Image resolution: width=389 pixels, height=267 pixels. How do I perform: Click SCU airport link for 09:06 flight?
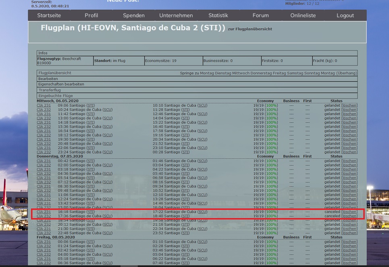click(202, 105)
